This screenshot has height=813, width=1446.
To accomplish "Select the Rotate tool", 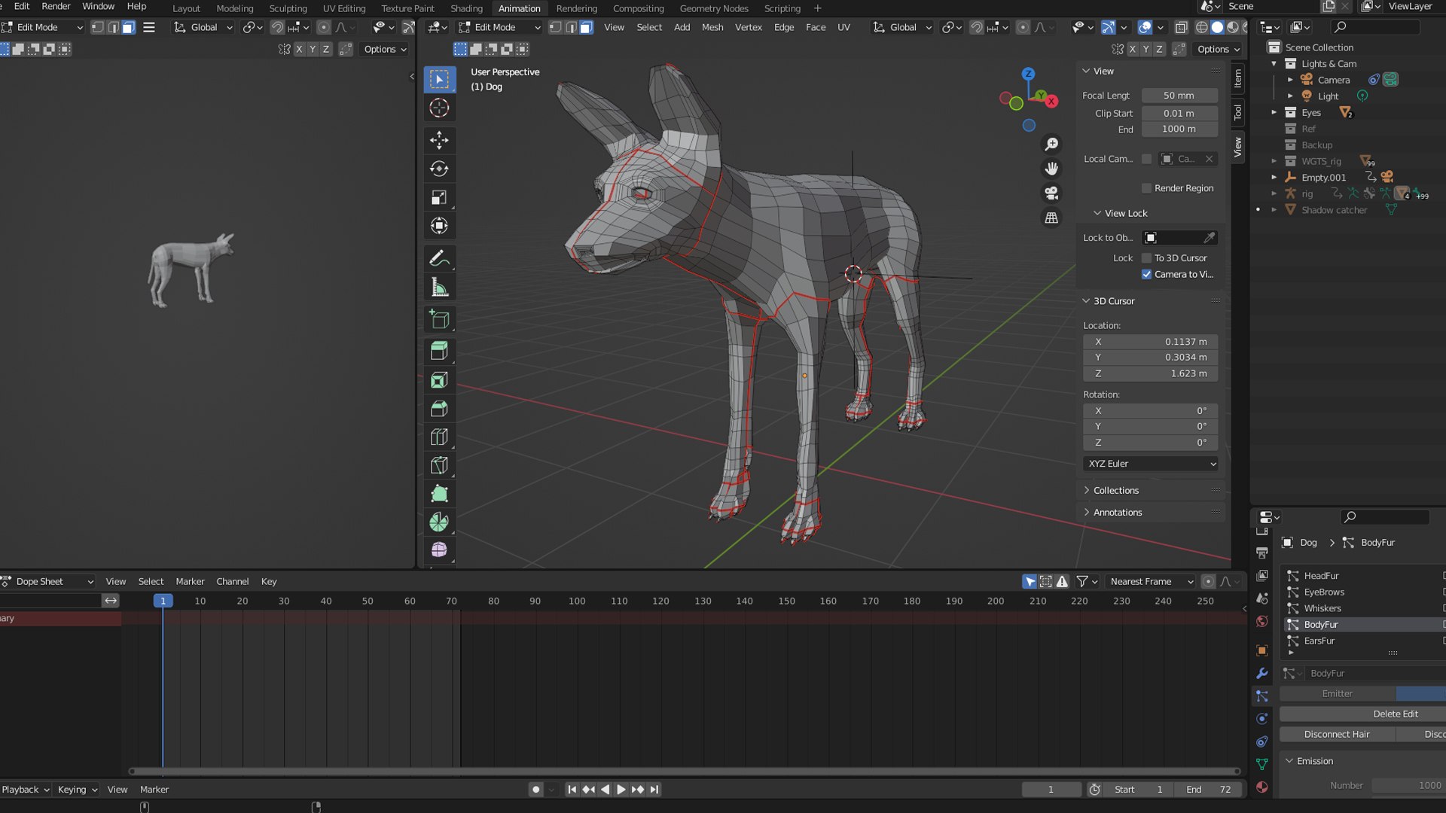I will (x=439, y=169).
